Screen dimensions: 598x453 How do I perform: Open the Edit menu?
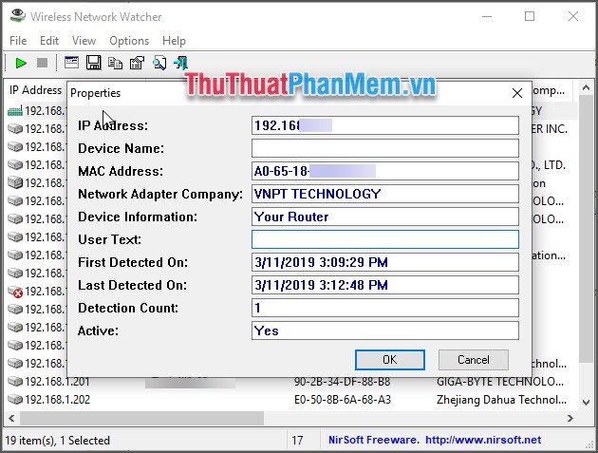49,41
